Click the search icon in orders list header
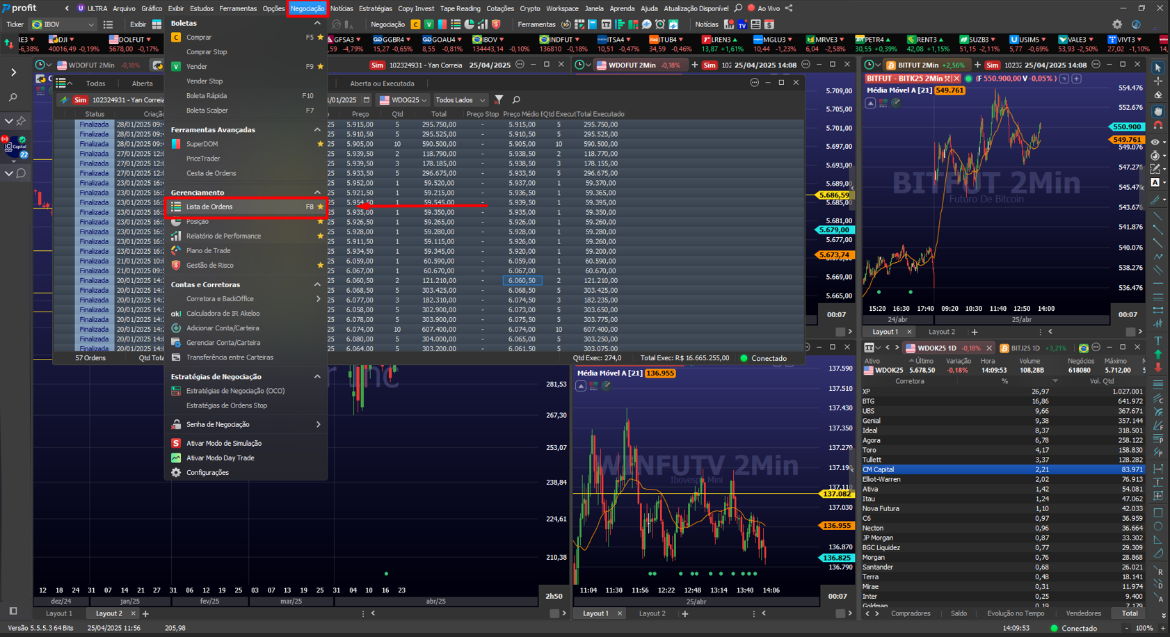 [516, 100]
